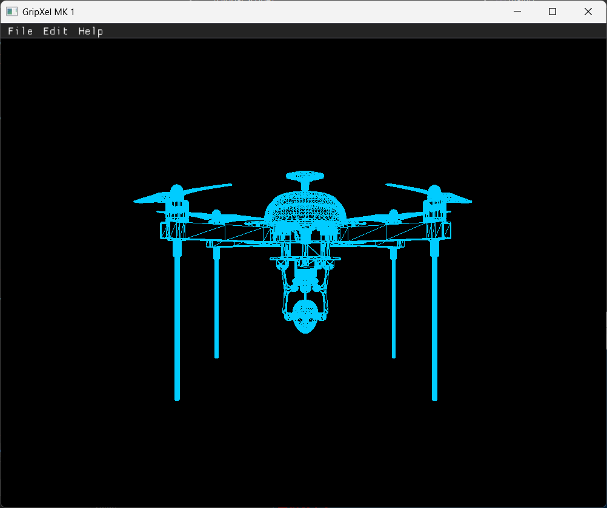Screen dimensions: 607x508
Task: Minimize the GripXel MK 1 window
Action: click(517, 12)
